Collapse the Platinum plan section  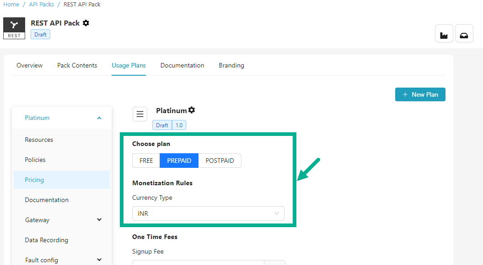pos(99,118)
